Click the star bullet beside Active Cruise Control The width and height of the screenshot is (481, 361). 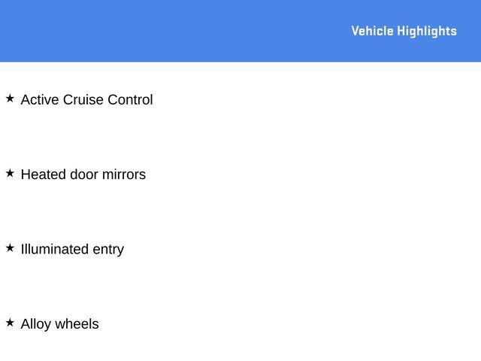[10, 99]
